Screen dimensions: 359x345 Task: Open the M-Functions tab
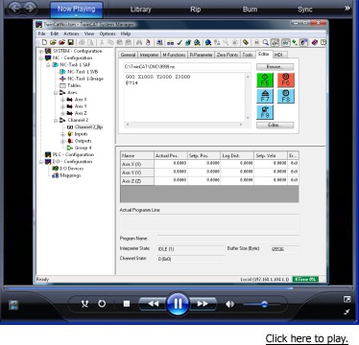click(x=174, y=55)
